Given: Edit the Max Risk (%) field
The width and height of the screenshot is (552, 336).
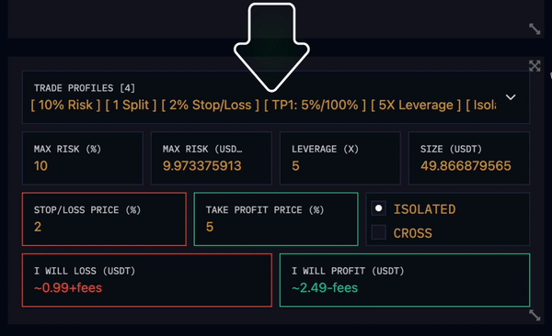Looking at the screenshot, I should coord(83,158).
